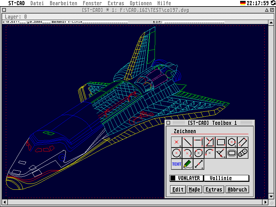Open the Fenster menu
The height and width of the screenshot is (207, 276).
(92, 3)
